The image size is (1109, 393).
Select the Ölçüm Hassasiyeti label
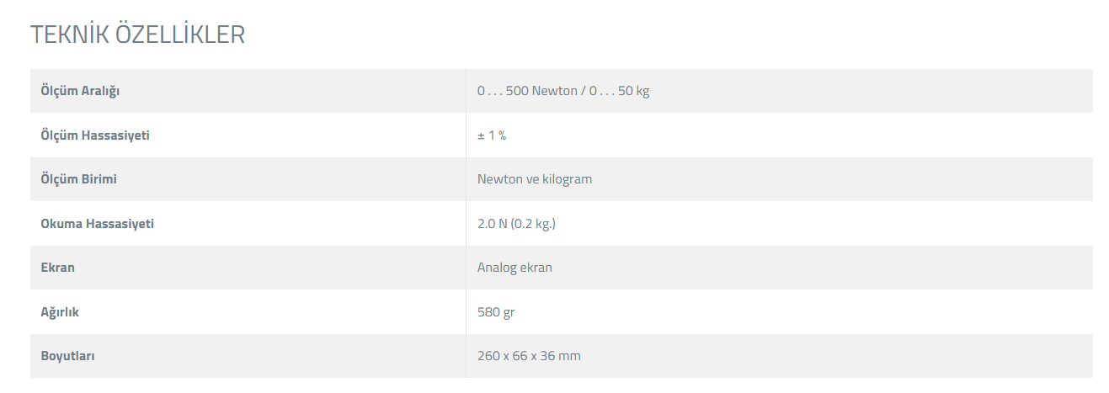(95, 135)
